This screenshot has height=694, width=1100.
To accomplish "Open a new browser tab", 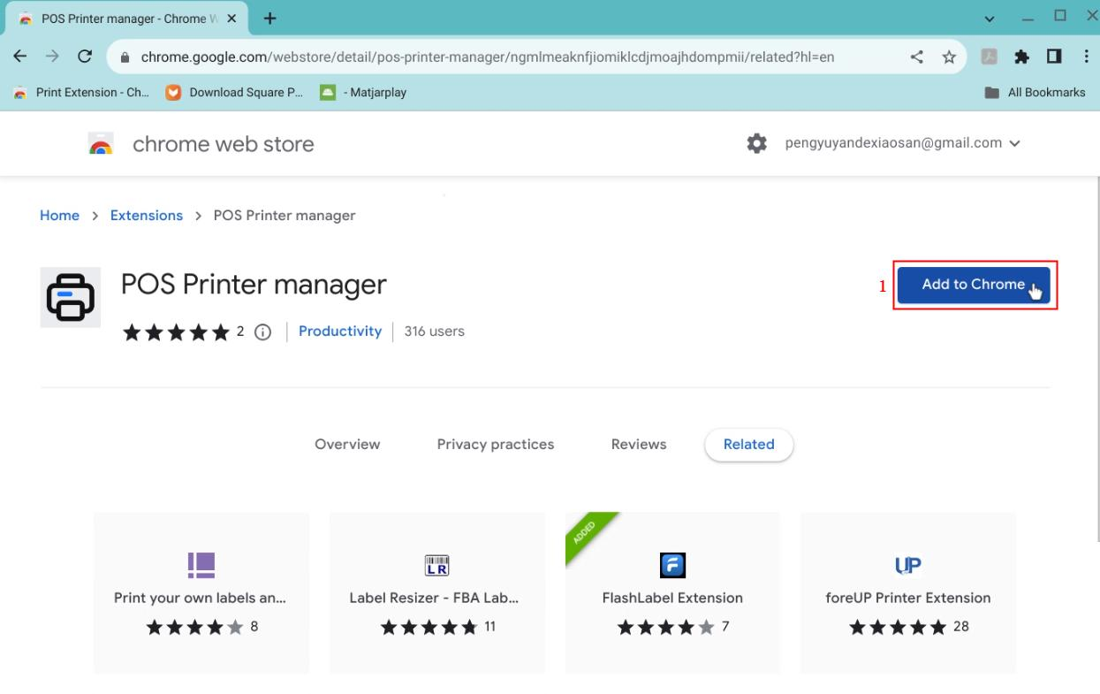I will pyautogui.click(x=269, y=19).
